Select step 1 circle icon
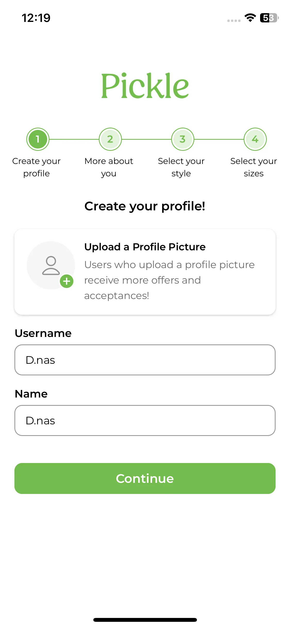Image resolution: width=290 pixels, height=628 pixels. (38, 139)
